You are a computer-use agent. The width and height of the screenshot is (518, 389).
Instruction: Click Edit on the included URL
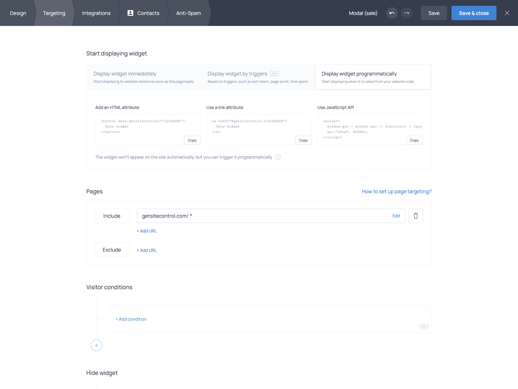(x=396, y=216)
